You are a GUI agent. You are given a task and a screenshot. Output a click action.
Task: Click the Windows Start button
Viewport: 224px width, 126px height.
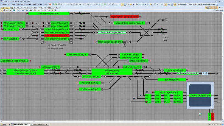pyautogui.click(x=3, y=124)
